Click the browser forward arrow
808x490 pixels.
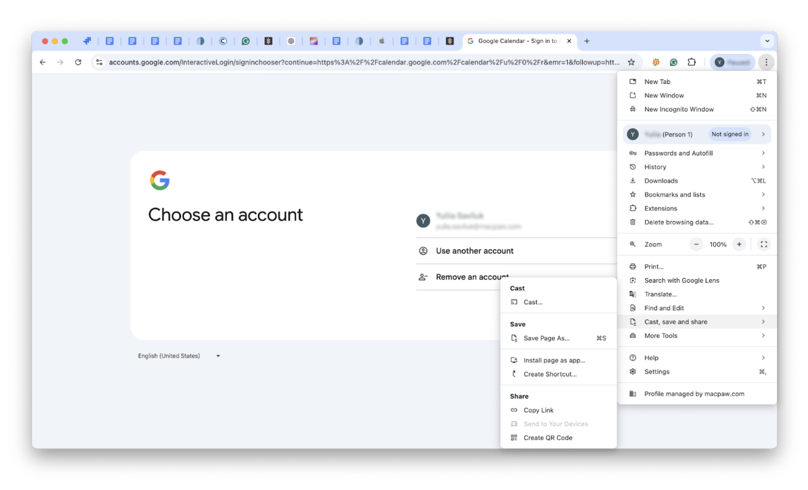[x=61, y=62]
